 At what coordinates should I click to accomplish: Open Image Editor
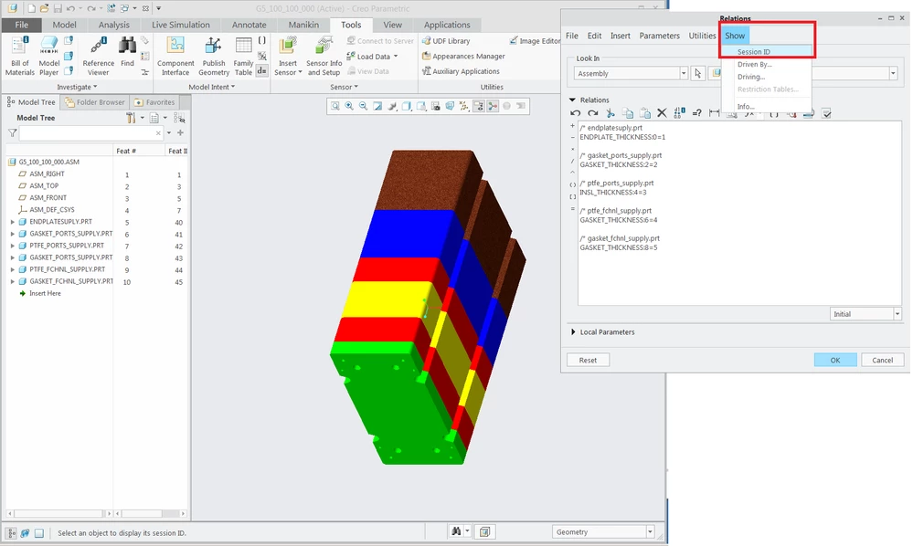[535, 41]
